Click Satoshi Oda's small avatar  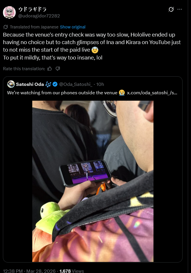[x=11, y=84]
